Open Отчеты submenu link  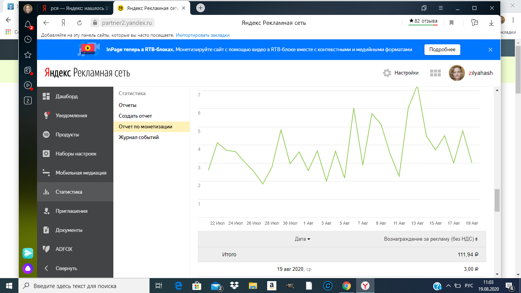(x=127, y=105)
